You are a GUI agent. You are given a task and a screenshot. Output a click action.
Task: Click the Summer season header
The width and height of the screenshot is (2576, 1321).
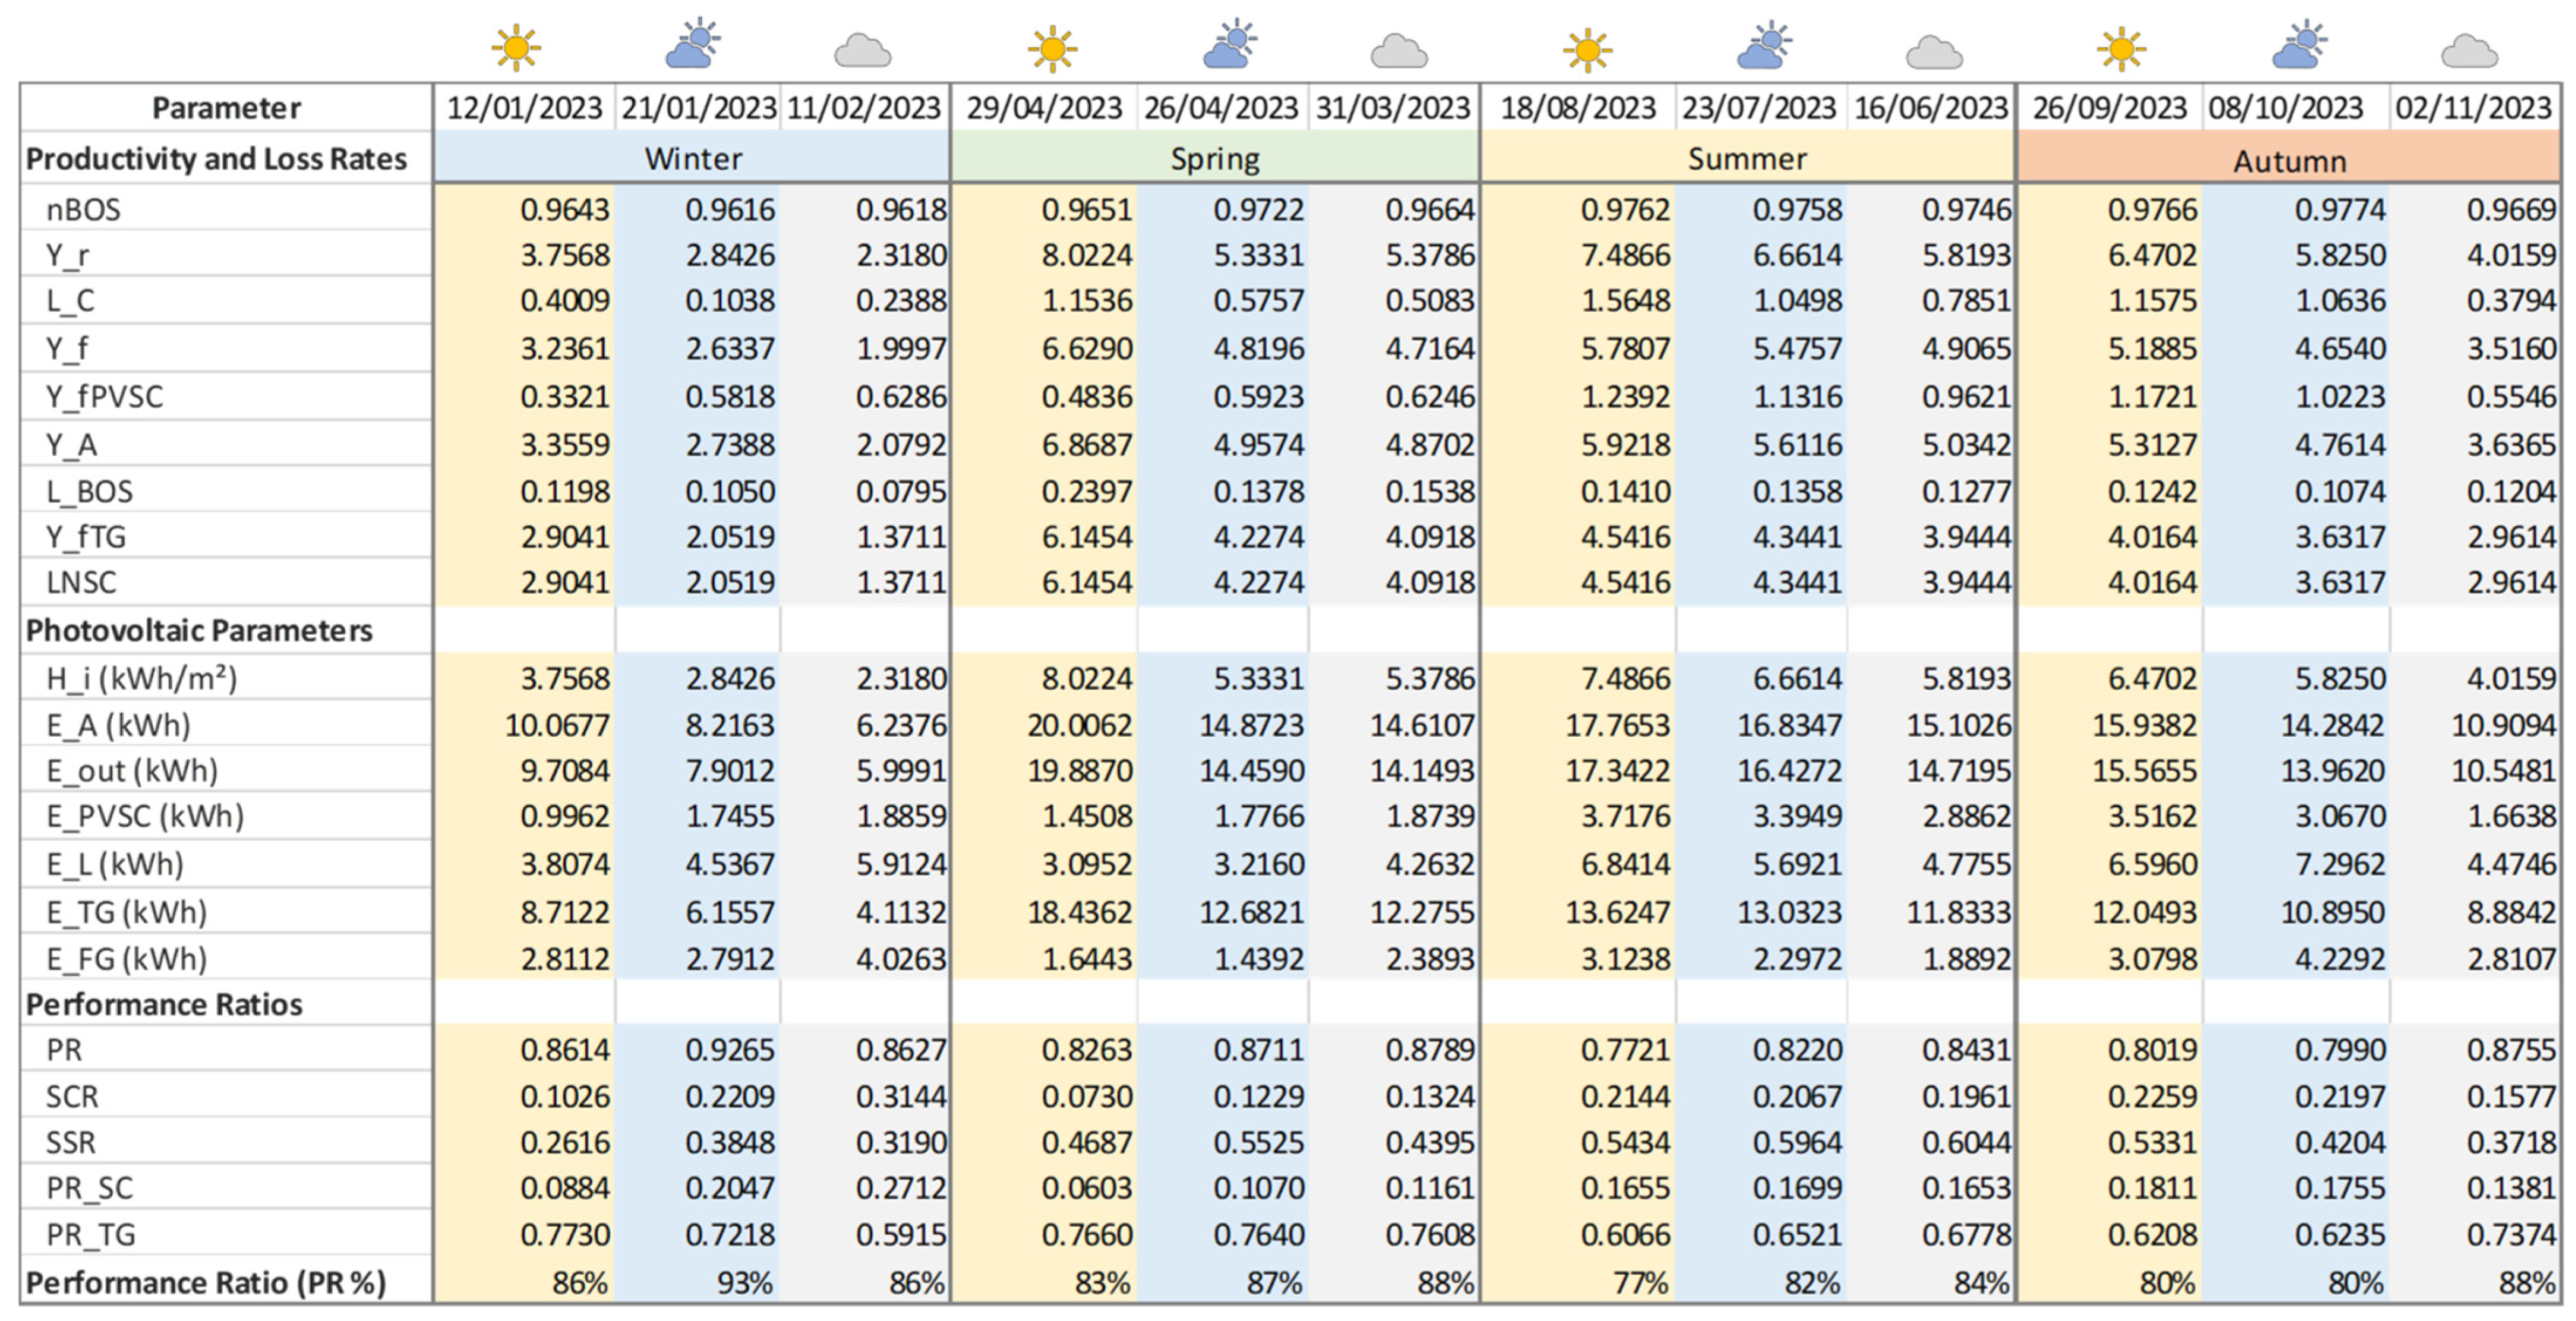1747,158
